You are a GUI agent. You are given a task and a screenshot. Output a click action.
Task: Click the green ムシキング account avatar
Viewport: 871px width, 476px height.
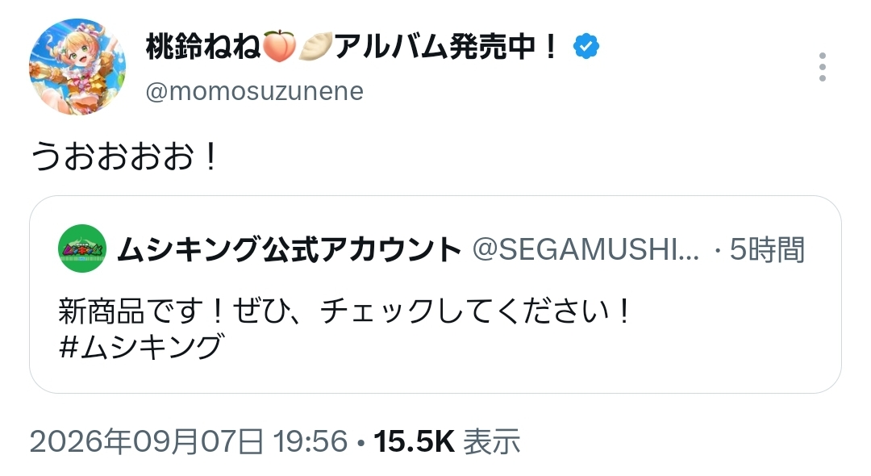coord(82,248)
